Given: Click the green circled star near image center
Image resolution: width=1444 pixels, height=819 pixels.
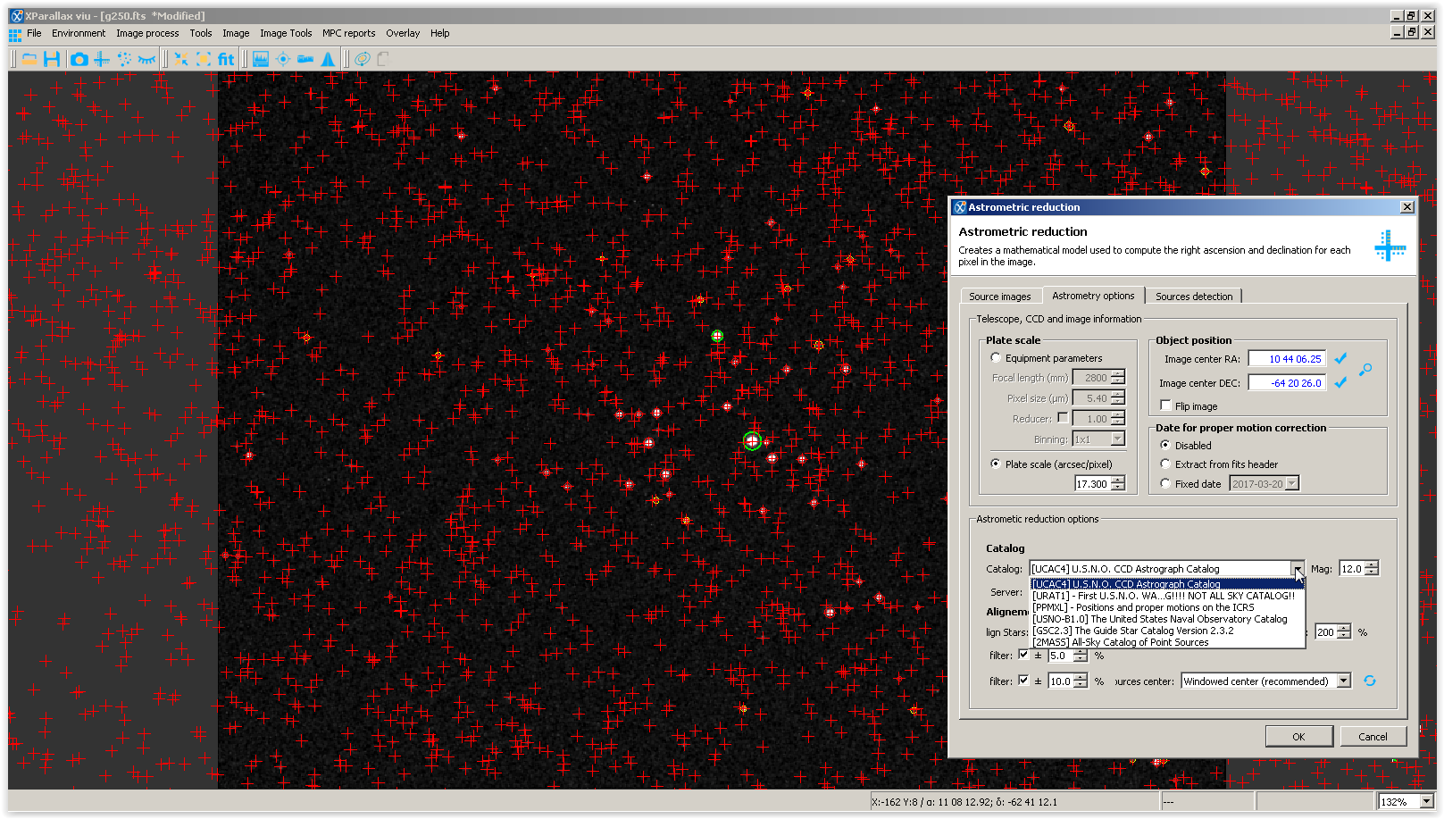Looking at the screenshot, I should pyautogui.click(x=753, y=440).
